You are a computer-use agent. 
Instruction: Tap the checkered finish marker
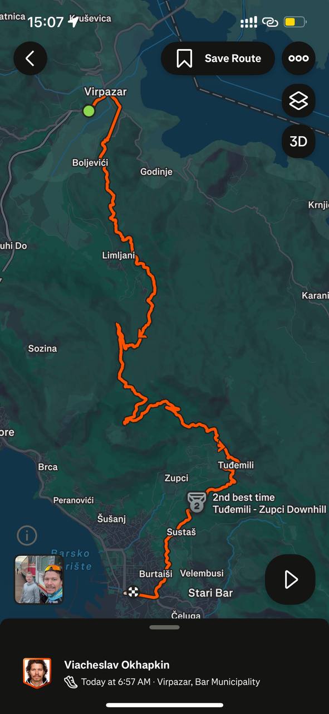(132, 592)
